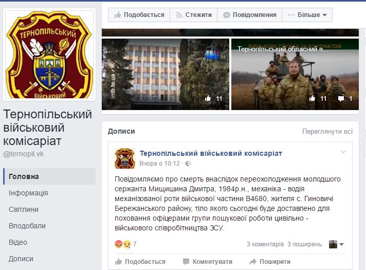Open Повідомлення messenger button
The image size is (366, 270).
249,15
